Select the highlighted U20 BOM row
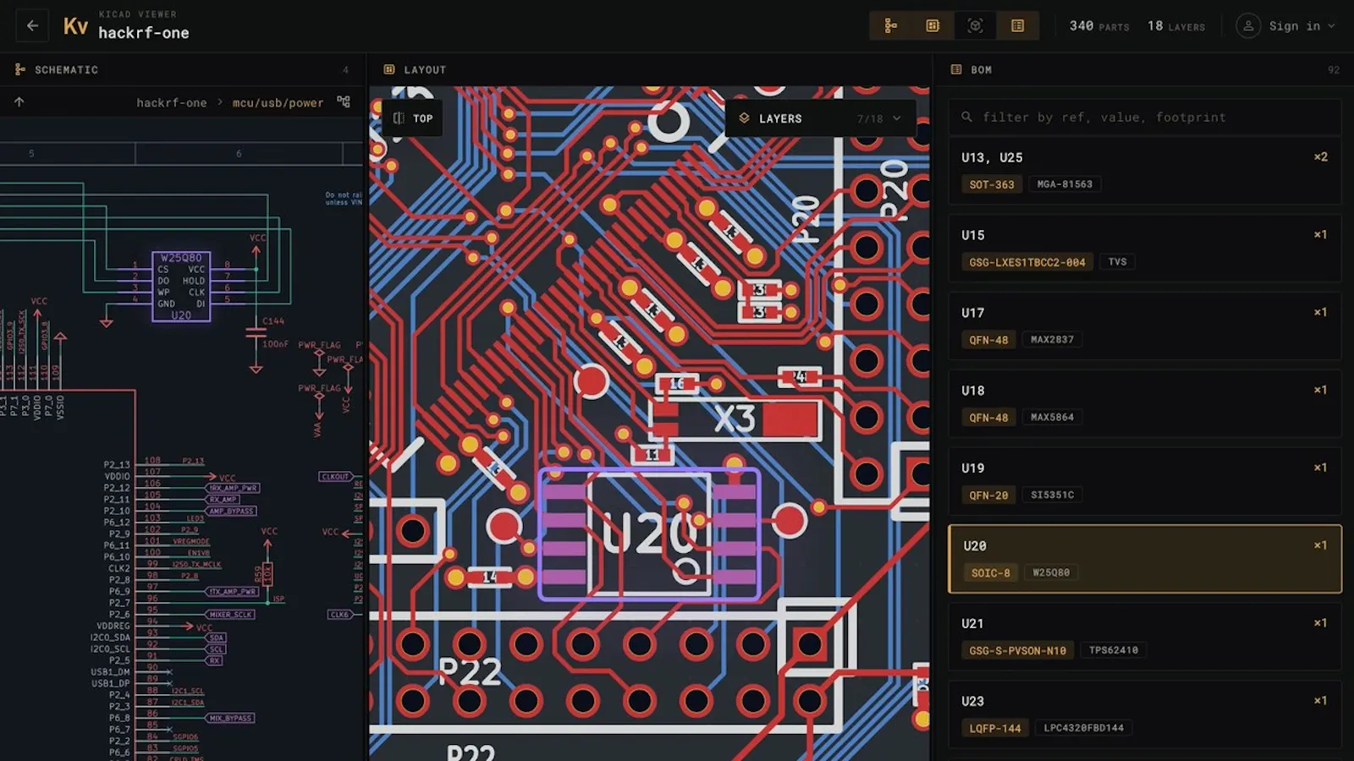 click(1145, 559)
